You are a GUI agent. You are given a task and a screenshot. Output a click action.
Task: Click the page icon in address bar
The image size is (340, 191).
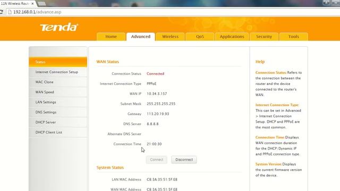click(10, 12)
